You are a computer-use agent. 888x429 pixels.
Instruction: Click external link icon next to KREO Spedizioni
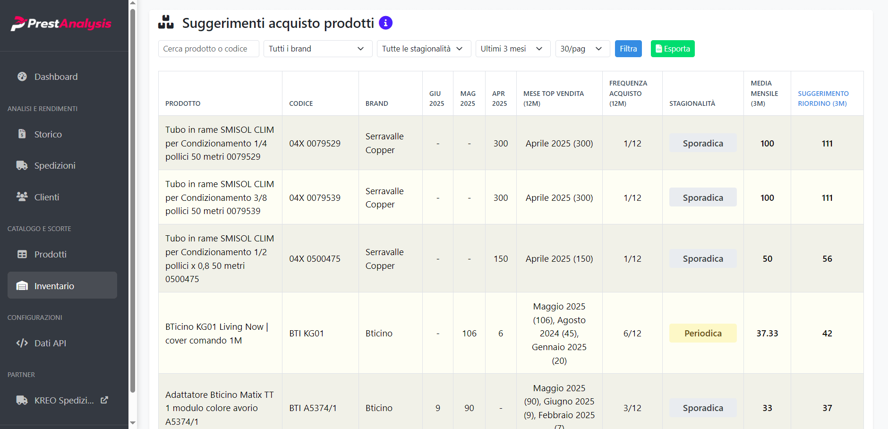(x=104, y=400)
